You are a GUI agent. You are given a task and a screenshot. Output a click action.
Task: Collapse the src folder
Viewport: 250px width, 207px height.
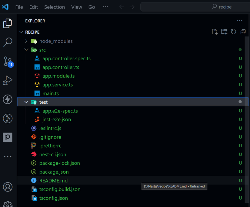pyautogui.click(x=26, y=50)
